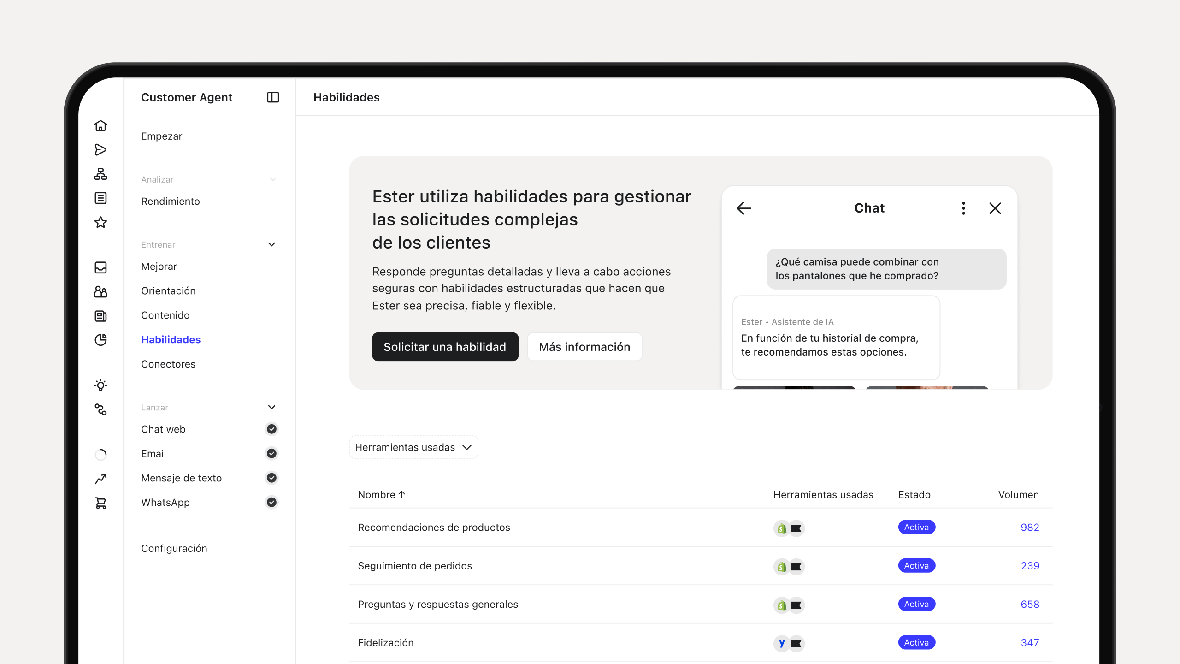Click the Herramientas usadas column header
The height and width of the screenshot is (664, 1180).
(x=823, y=495)
